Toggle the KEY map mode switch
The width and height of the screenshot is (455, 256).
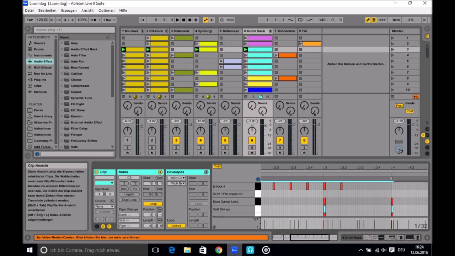(382, 20)
